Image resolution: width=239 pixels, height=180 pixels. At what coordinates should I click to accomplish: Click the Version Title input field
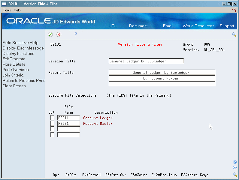click(x=146, y=61)
